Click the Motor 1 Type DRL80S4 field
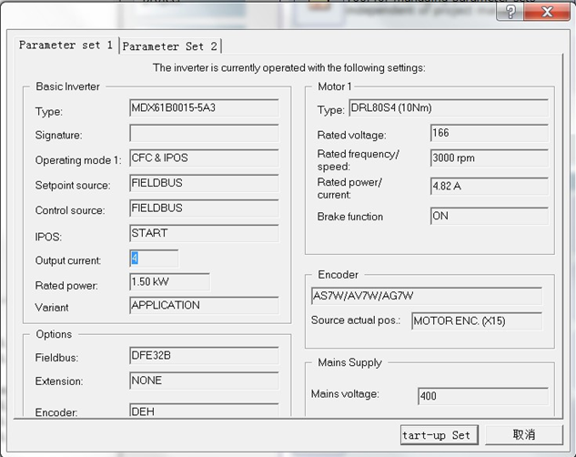Image resolution: width=576 pixels, height=457 pixels. [x=448, y=109]
